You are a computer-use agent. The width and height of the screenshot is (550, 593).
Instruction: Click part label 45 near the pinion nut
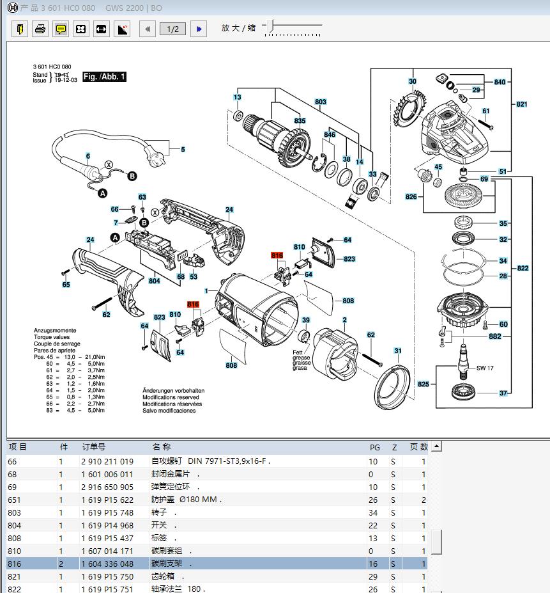[438, 167]
